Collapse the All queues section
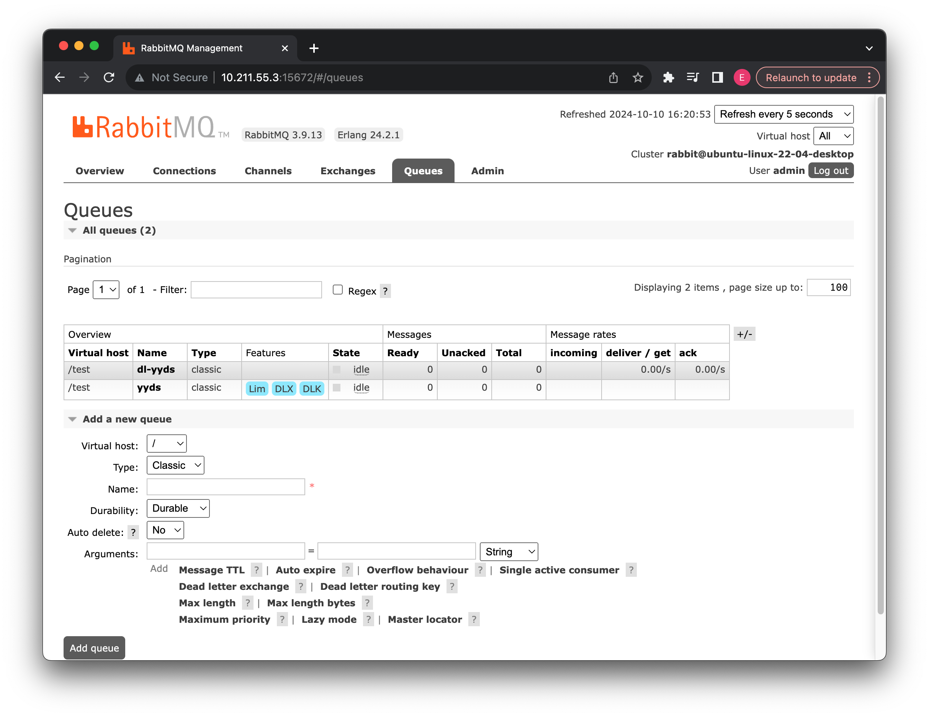Screen dimensions: 929x717 (73, 230)
